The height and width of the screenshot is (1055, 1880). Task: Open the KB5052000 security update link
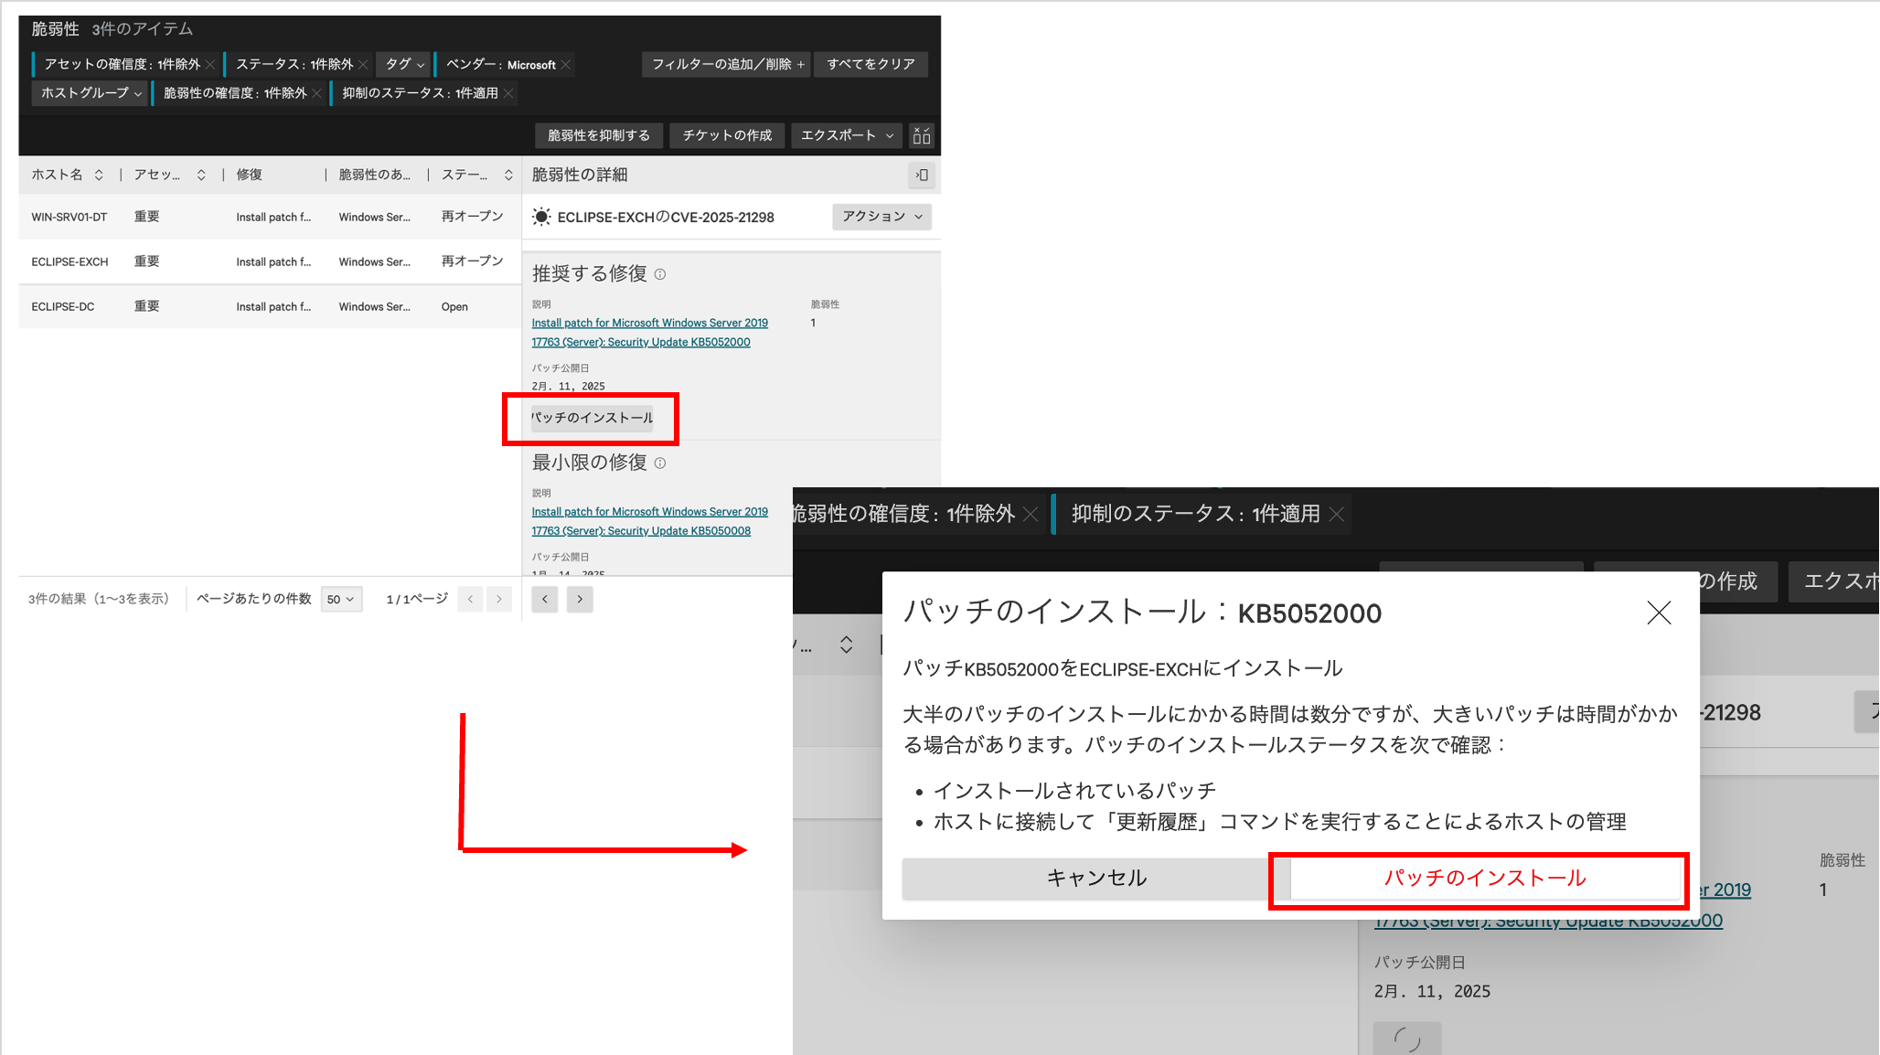coord(649,333)
